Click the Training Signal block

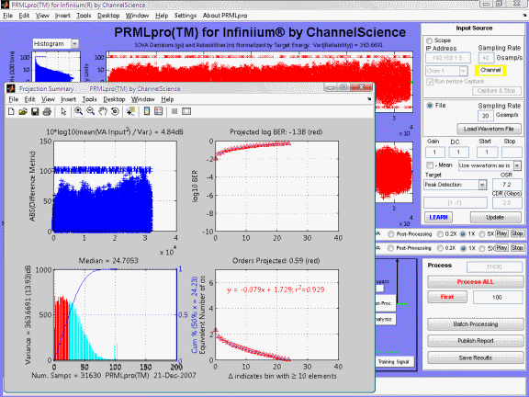[x=394, y=361]
